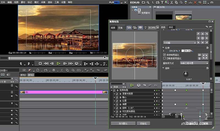Reset the 拉伸 stretch section with its undo icon
The height and width of the screenshot is (131, 220).
point(207,48)
